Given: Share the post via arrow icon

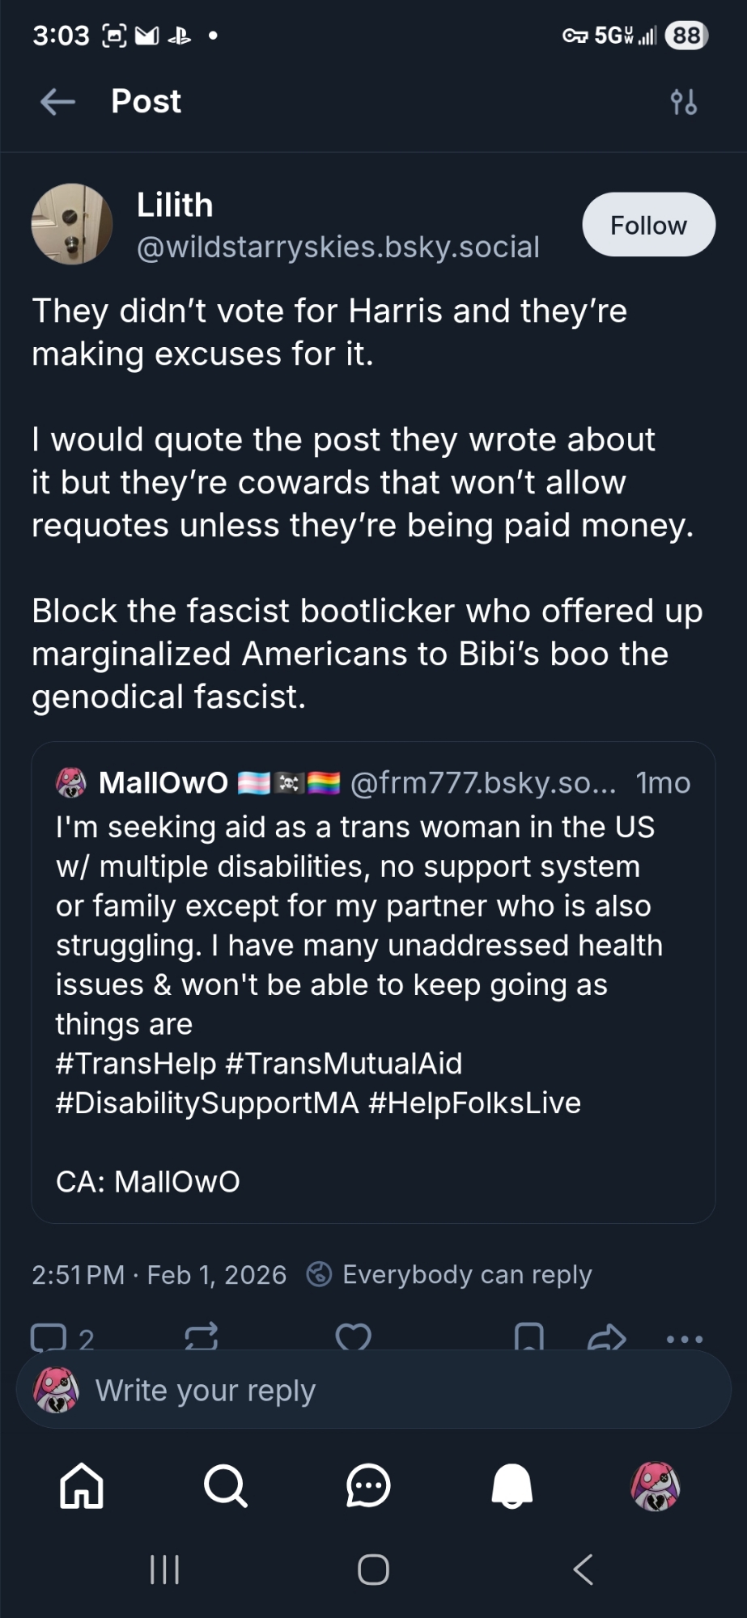Looking at the screenshot, I should (606, 1338).
